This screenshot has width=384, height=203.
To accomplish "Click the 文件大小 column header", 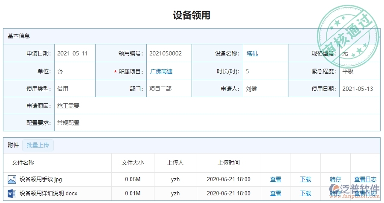I will (133, 162).
